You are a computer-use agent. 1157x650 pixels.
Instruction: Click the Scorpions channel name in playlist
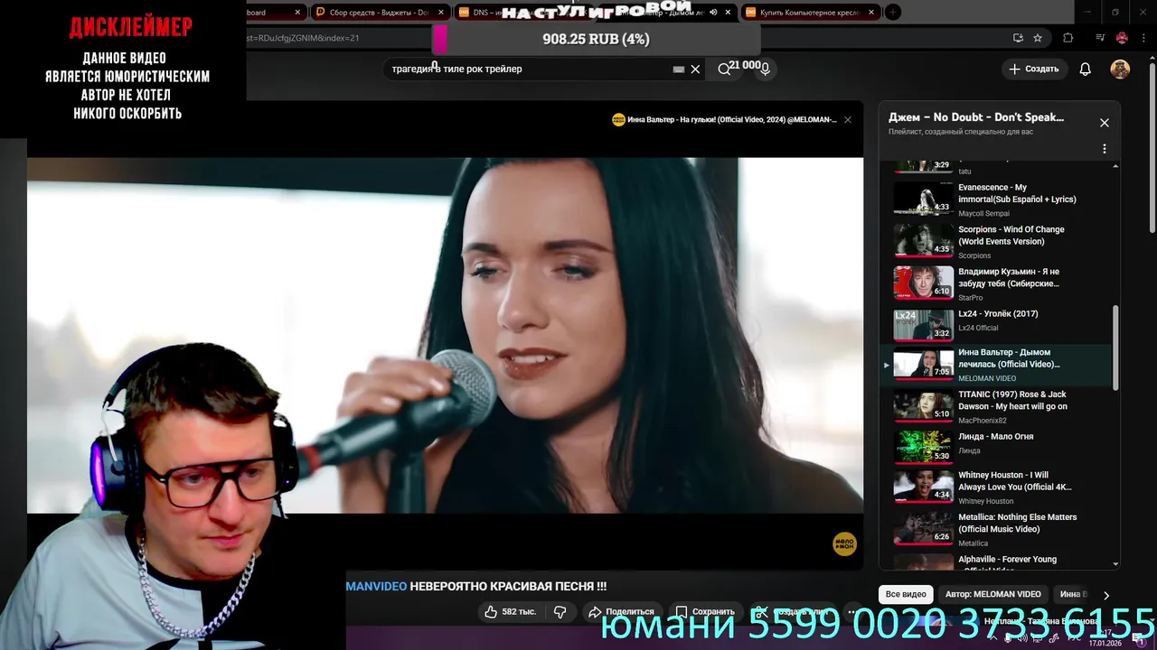point(975,255)
